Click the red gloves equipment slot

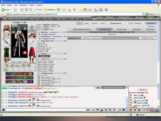[x=32, y=35]
